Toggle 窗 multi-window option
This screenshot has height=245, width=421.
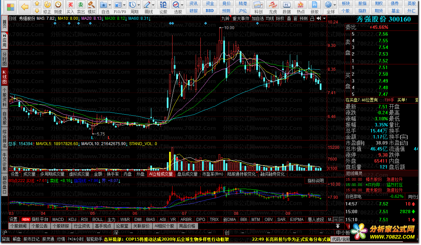[295, 18]
